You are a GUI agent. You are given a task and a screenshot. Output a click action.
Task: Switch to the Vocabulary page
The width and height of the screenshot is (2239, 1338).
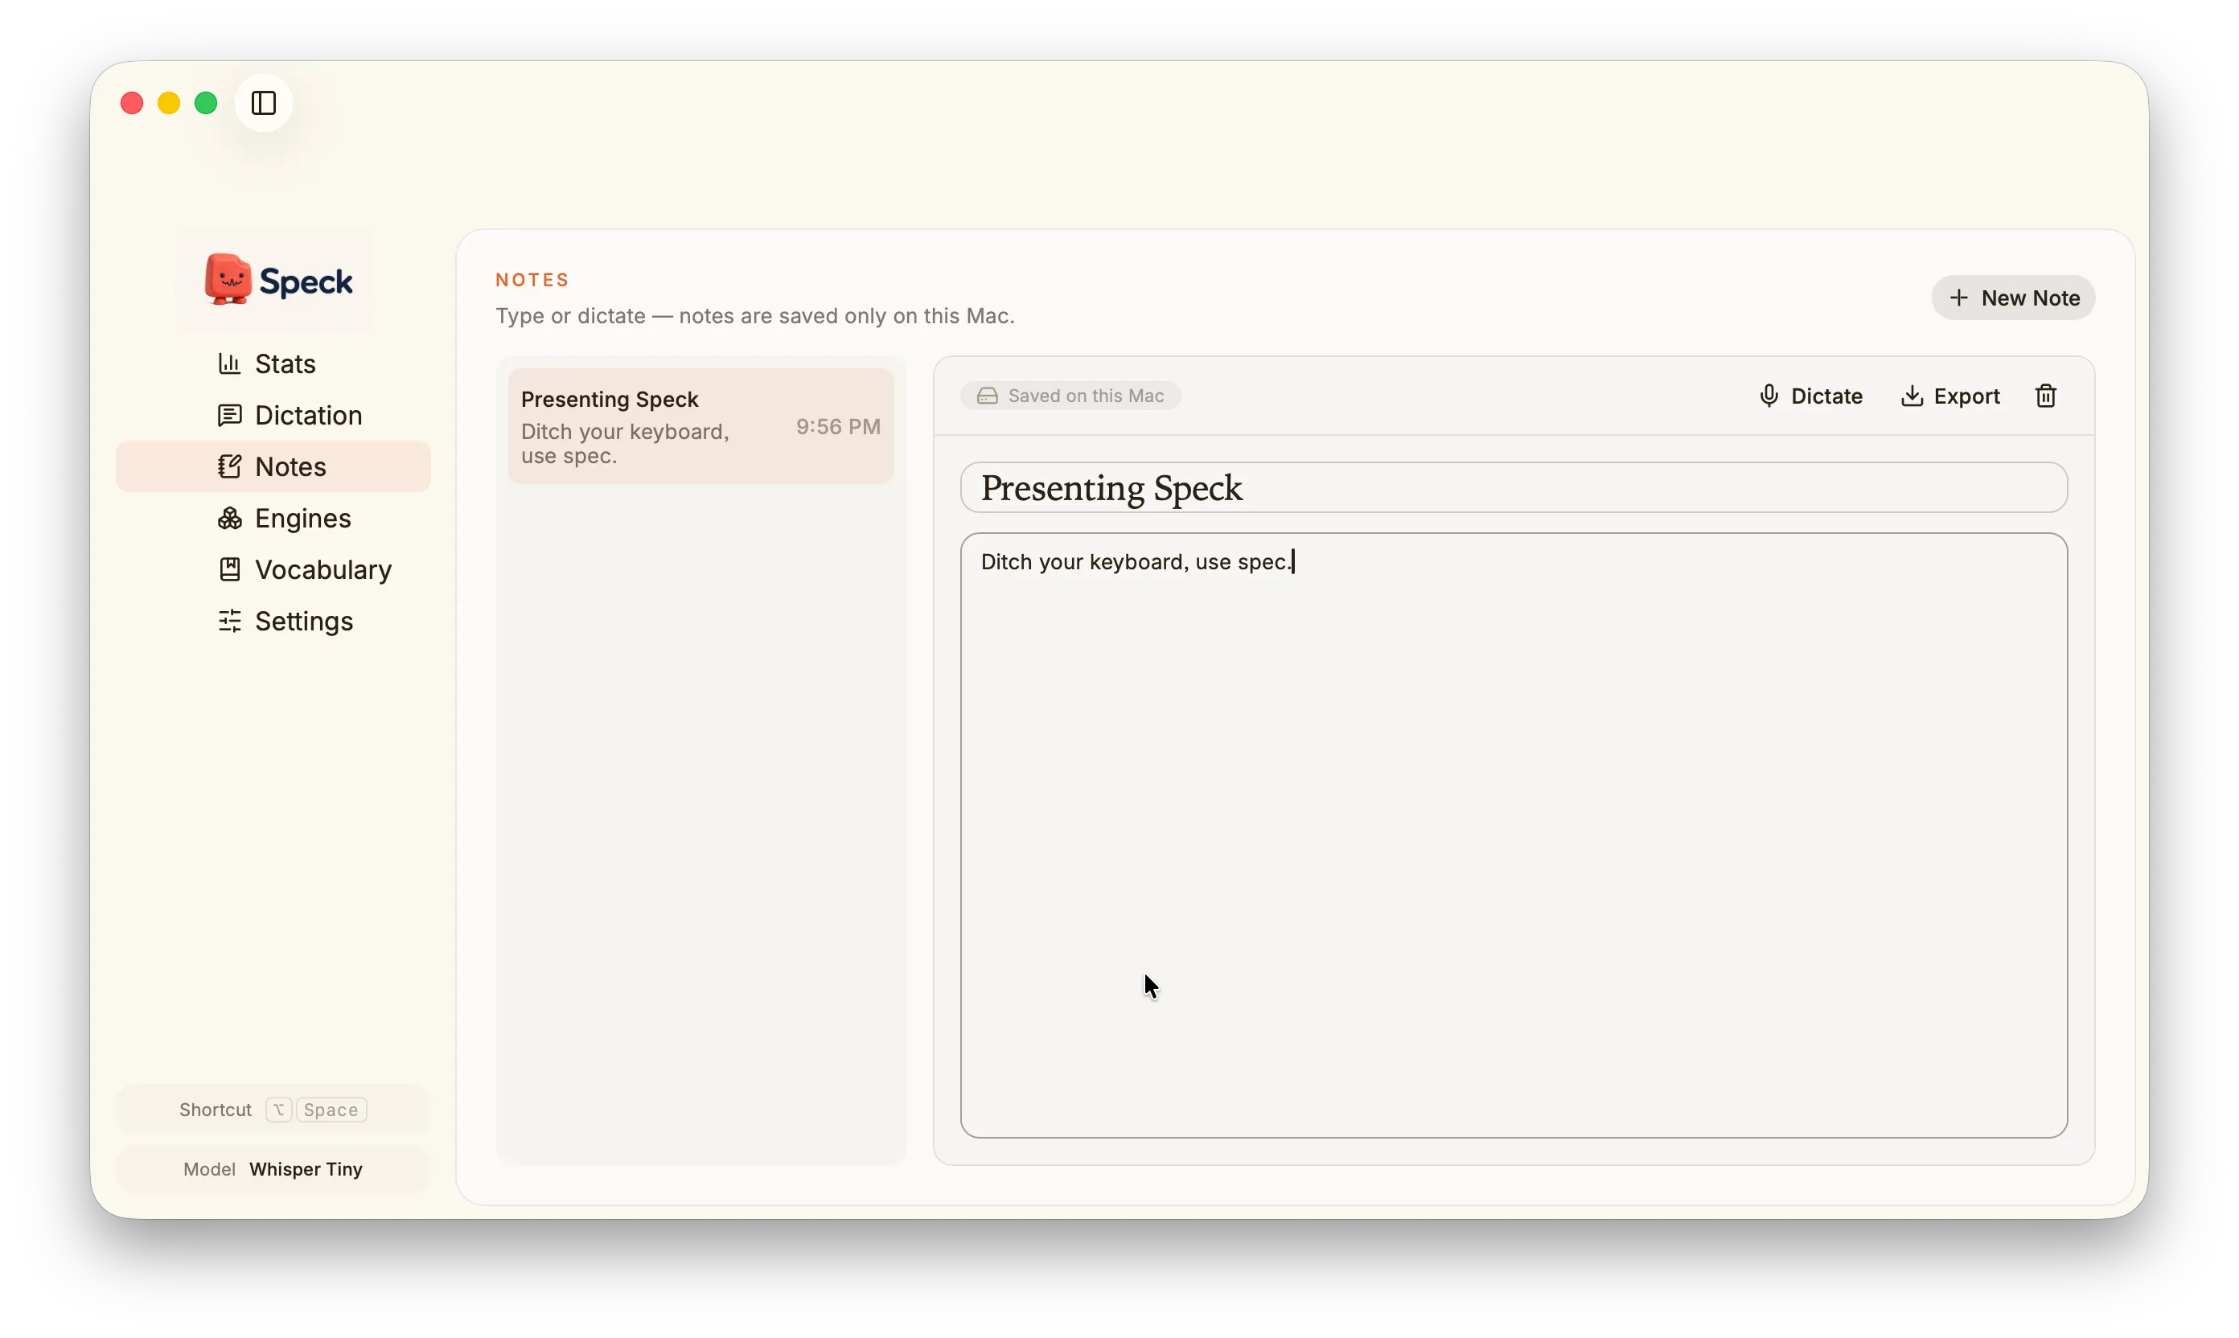[273, 569]
